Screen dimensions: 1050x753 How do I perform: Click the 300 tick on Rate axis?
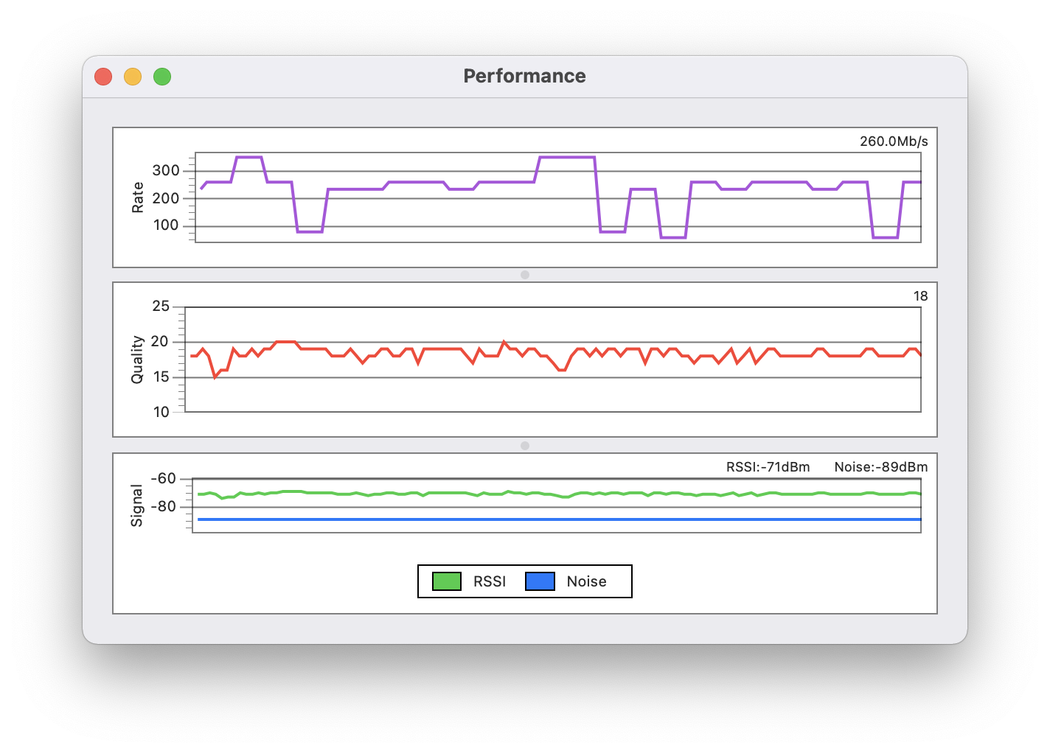point(166,170)
